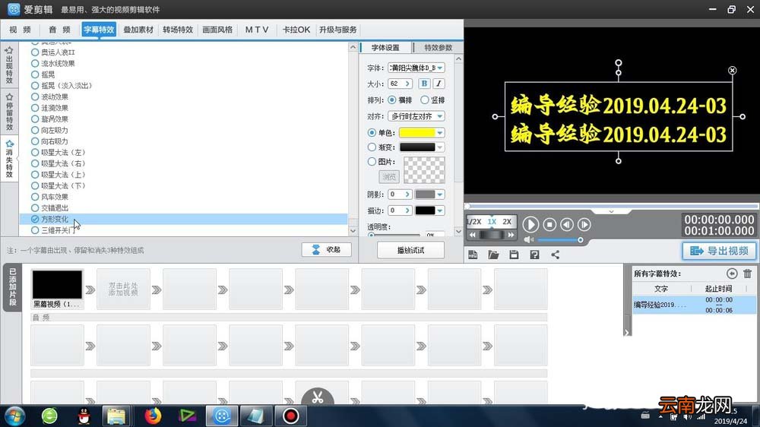This screenshot has width=760, height=427.
Task: Open the 升级与服务 tab
Action: [x=338, y=30]
